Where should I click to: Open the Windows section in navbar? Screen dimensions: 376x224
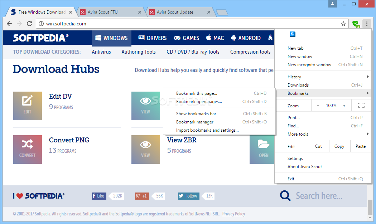tap(111, 38)
